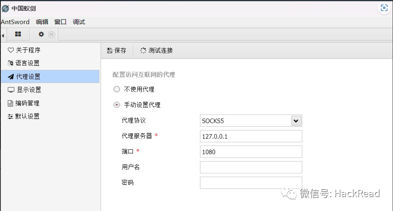Close the settings tab
The width and height of the screenshot is (393, 211).
[x=52, y=34]
